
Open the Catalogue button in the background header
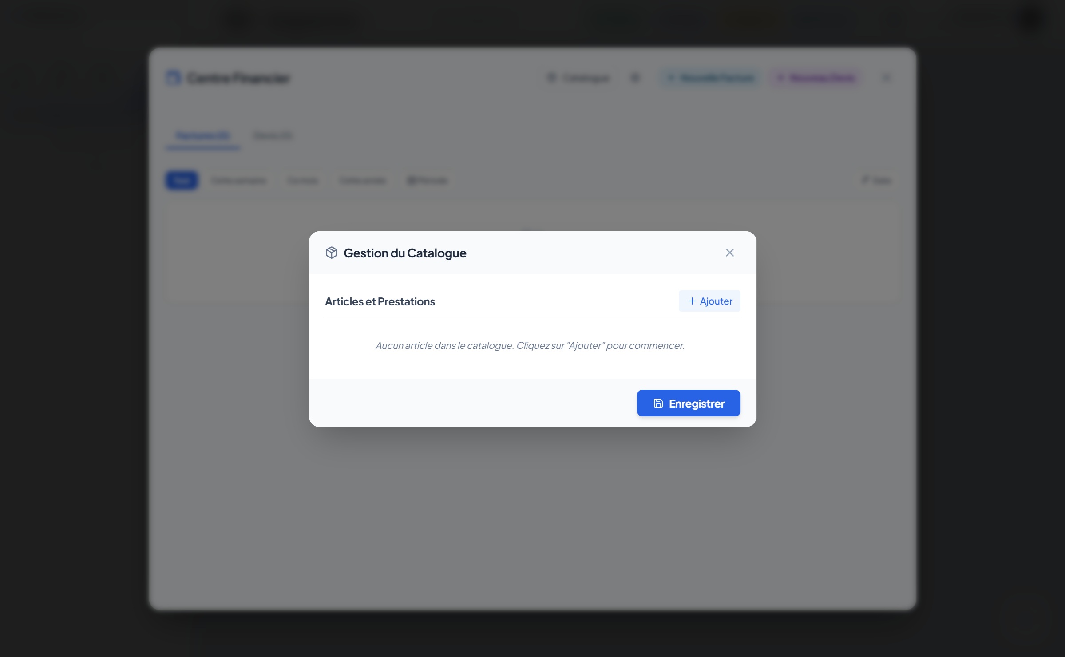[578, 78]
